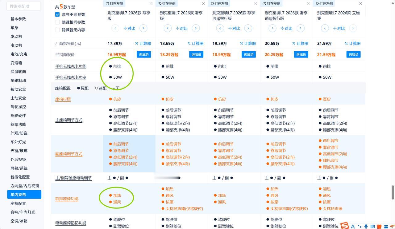Remove the 17.39万 尊享版 column with its X
The width and height of the screenshot is (395, 229).
(x=151, y=3)
